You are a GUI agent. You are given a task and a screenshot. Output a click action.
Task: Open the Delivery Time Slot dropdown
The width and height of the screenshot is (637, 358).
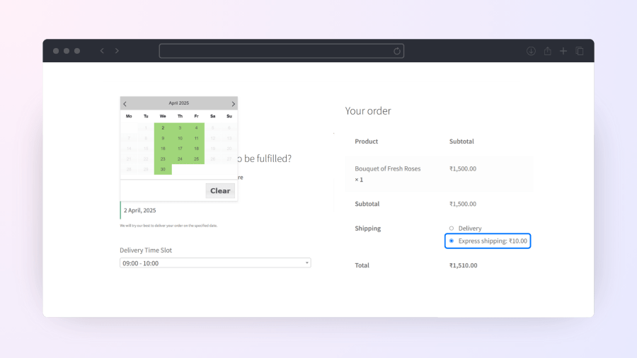215,263
